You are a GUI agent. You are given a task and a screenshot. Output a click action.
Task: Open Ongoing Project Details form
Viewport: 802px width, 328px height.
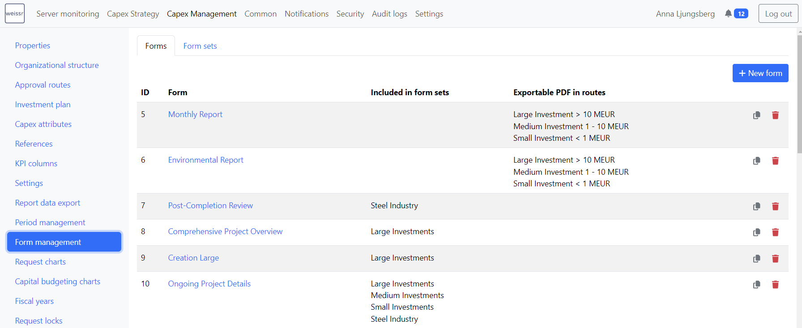coord(209,284)
